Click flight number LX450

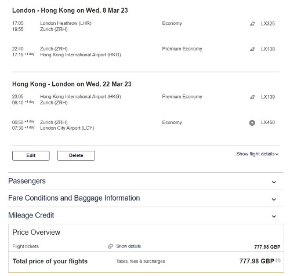click(x=268, y=122)
